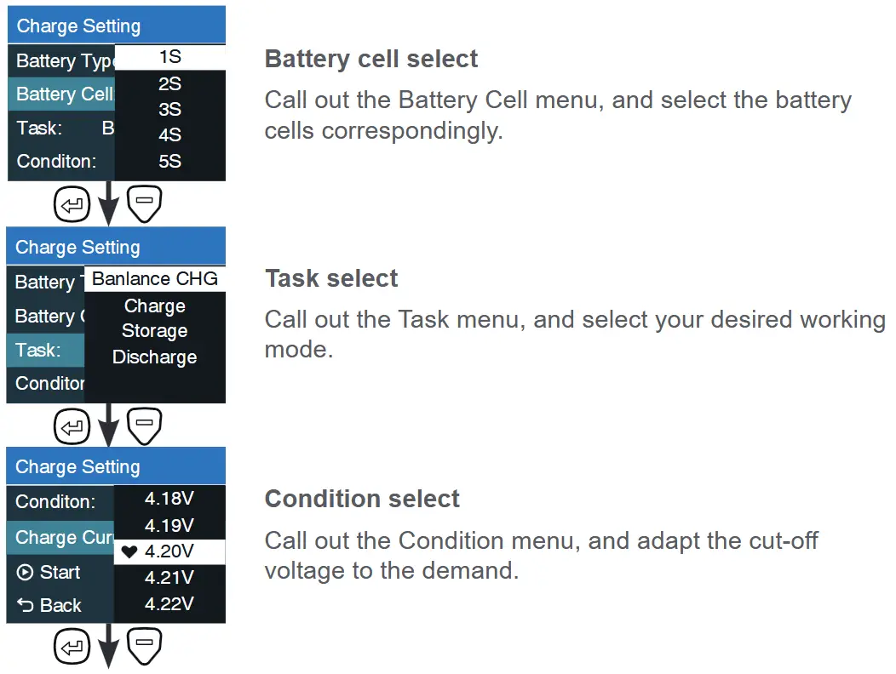Click the minus key icon below Battery cell menu
896x674 pixels.
pyautogui.click(x=145, y=203)
